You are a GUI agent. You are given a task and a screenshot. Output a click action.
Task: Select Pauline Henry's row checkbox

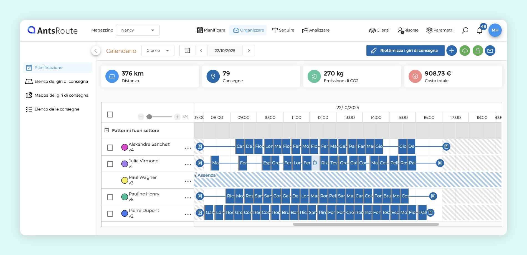[x=110, y=197]
